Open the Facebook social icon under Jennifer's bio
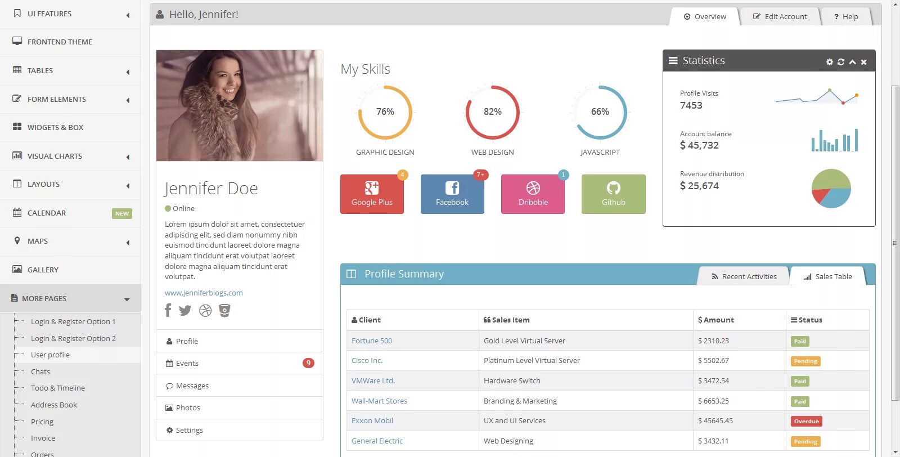The height and width of the screenshot is (457, 900). click(x=168, y=310)
